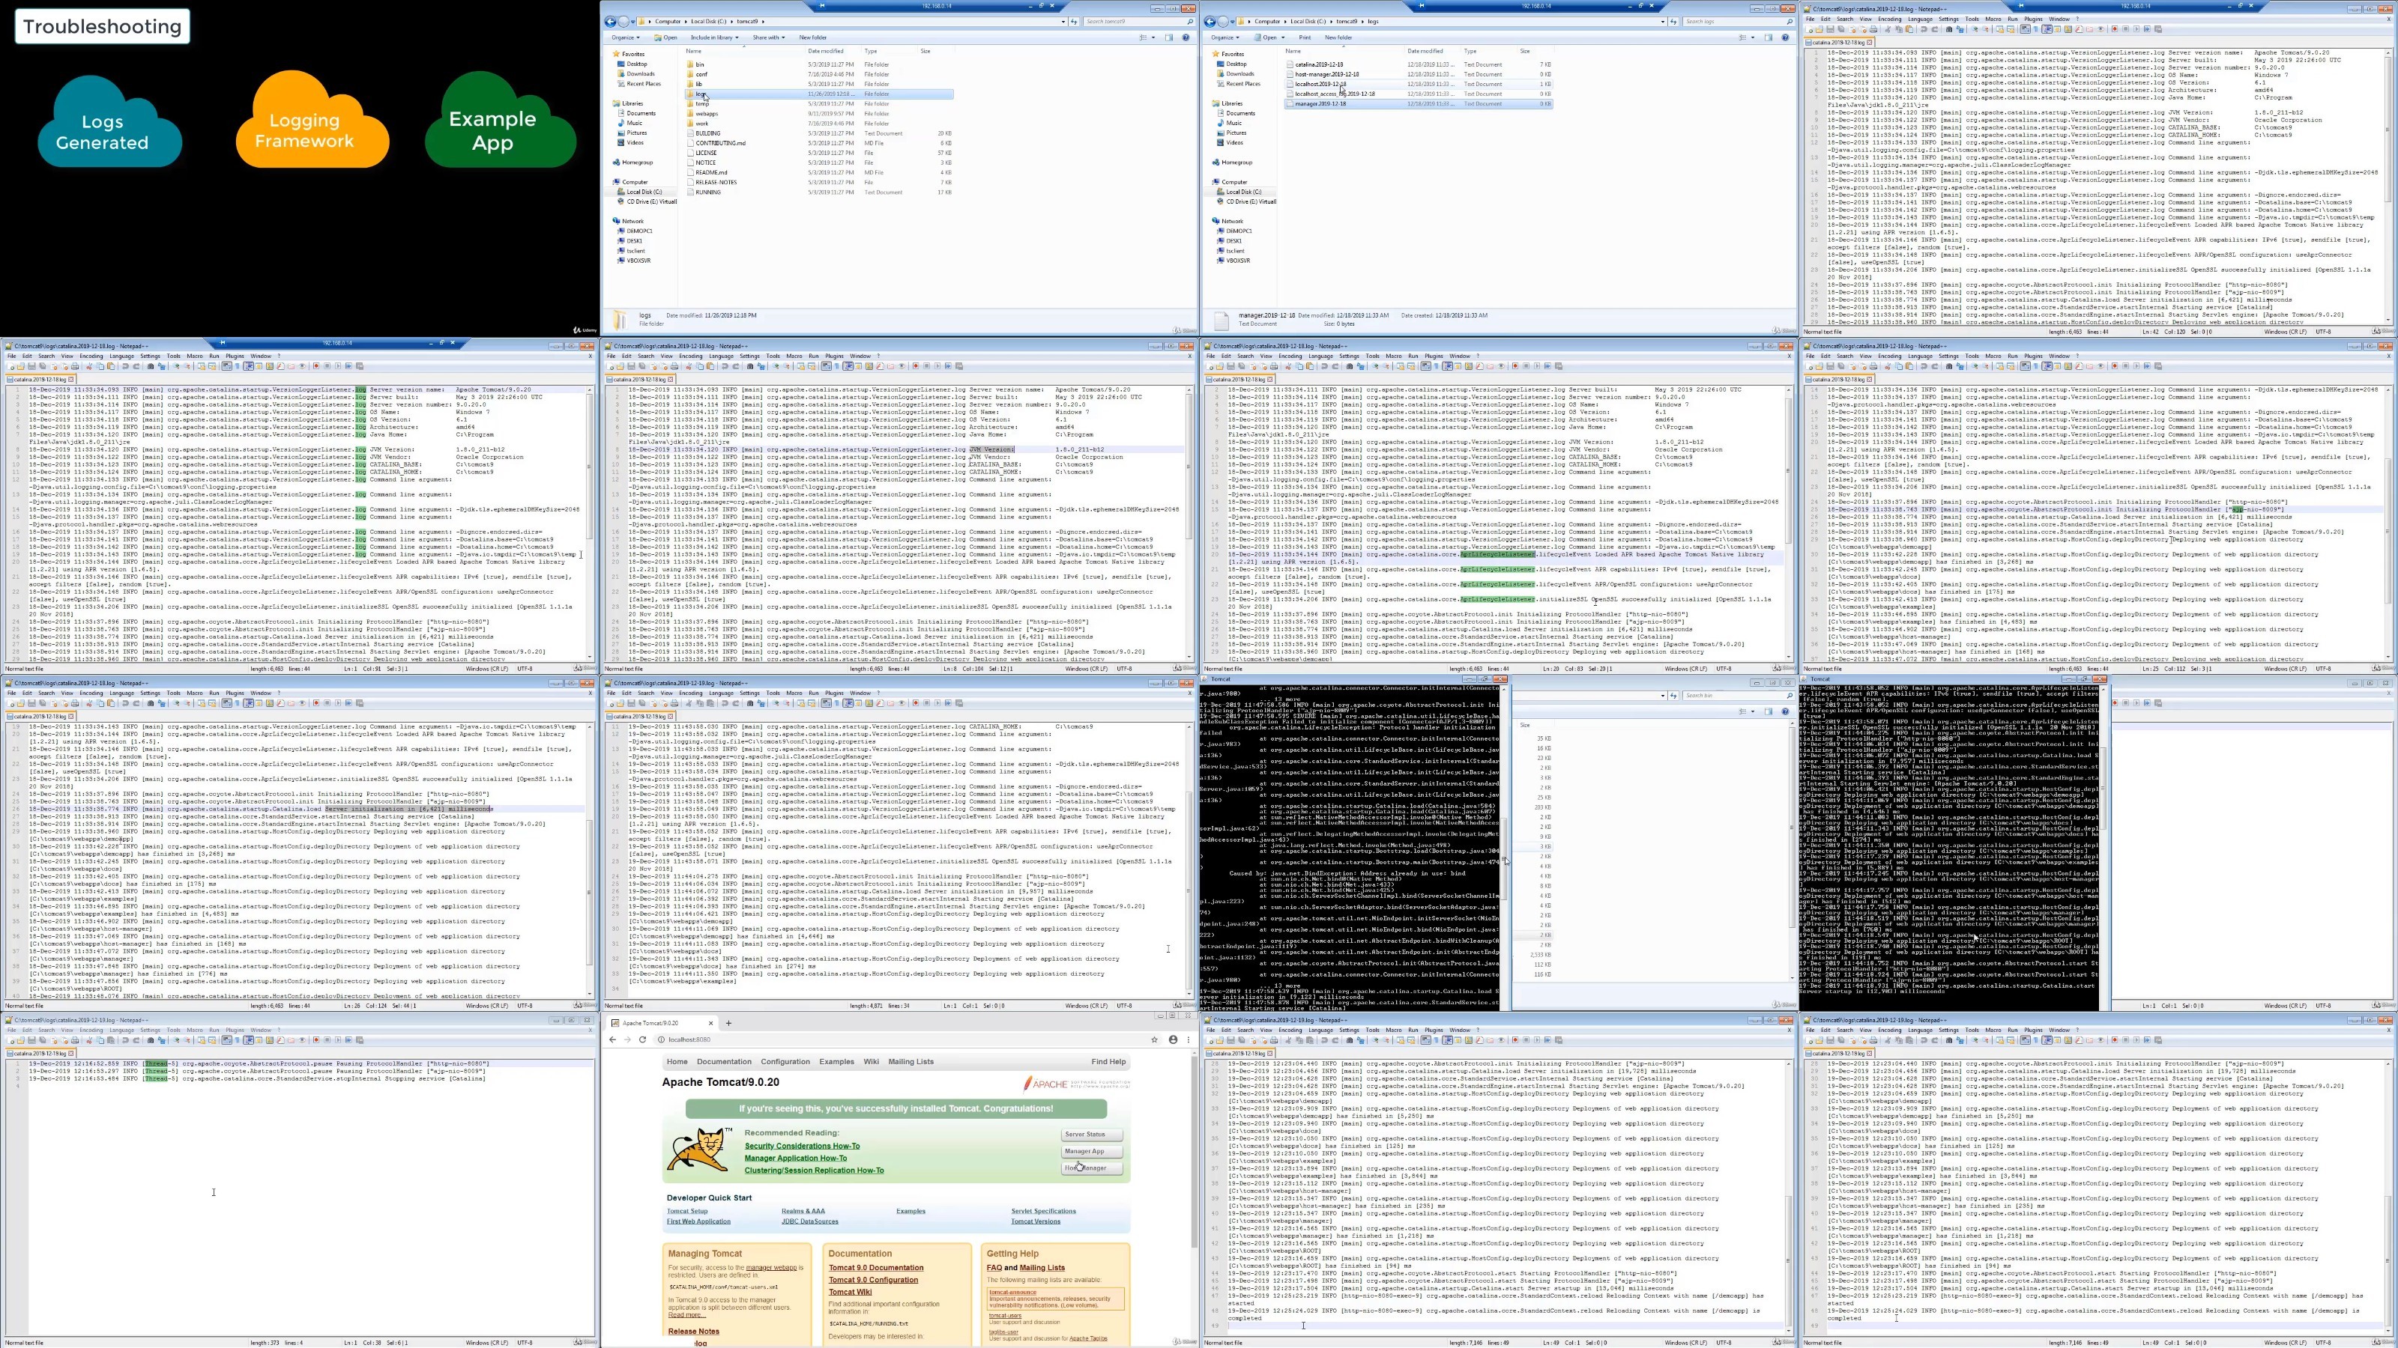Image resolution: width=2398 pixels, height=1348 pixels.
Task: Select the work folder icon
Action: click(x=691, y=124)
